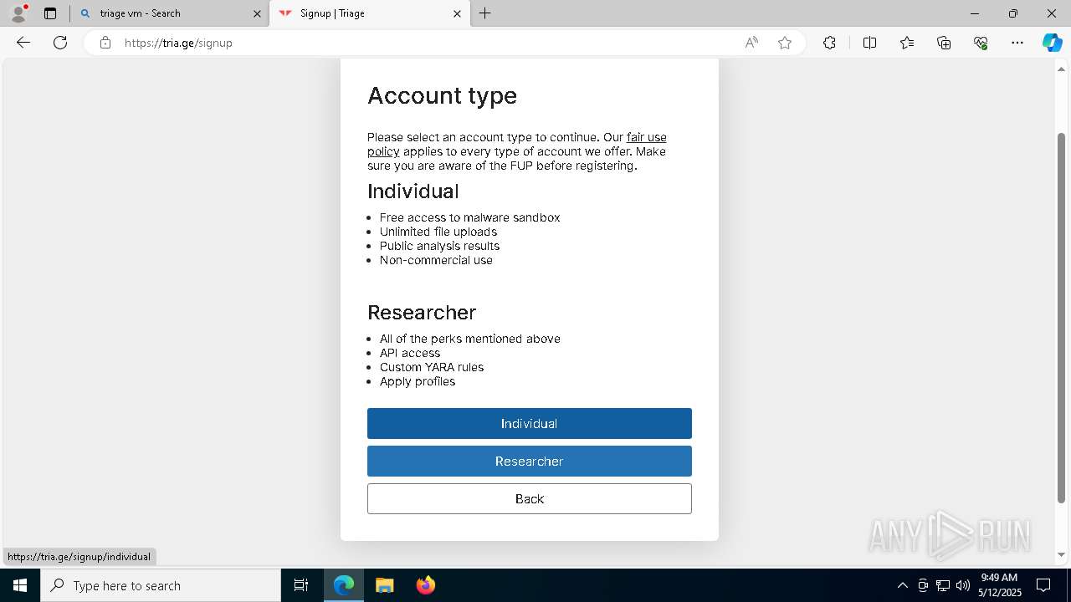Open the notification center icon
1071x602 pixels.
[x=1043, y=585]
